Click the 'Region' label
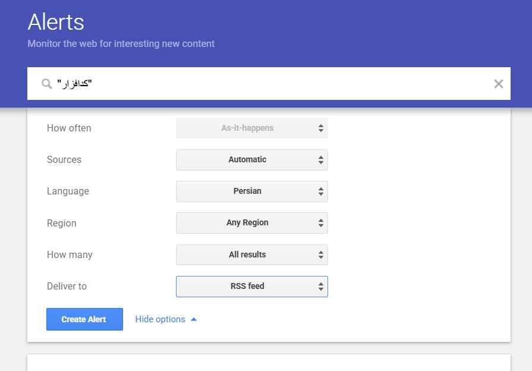532x371 pixels. 61,223
